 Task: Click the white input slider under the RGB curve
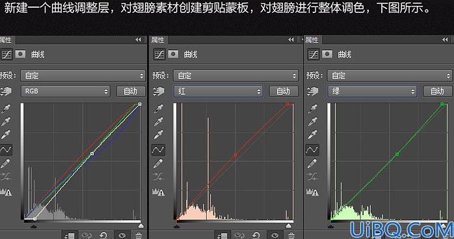click(x=140, y=226)
